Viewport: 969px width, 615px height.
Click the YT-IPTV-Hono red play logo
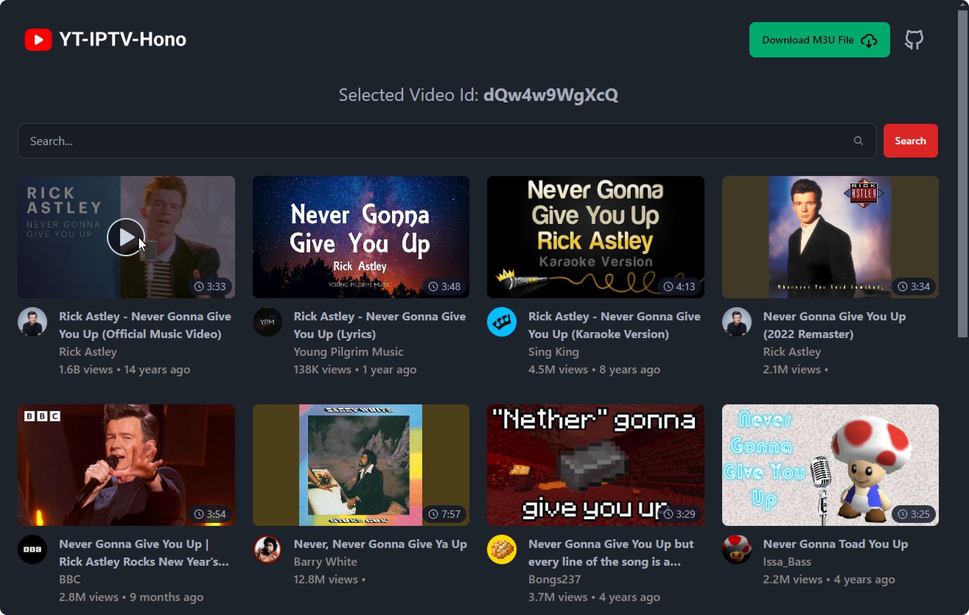point(38,40)
